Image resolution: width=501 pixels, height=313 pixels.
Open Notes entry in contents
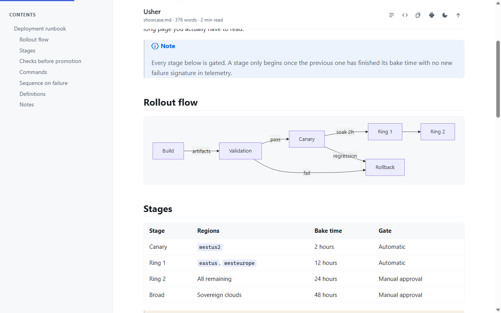coord(27,104)
